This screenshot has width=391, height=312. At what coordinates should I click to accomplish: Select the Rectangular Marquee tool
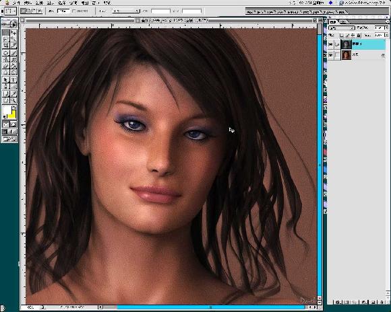coord(5,32)
